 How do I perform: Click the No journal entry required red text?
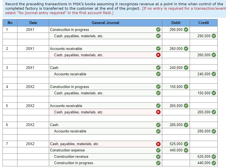[40, 13]
